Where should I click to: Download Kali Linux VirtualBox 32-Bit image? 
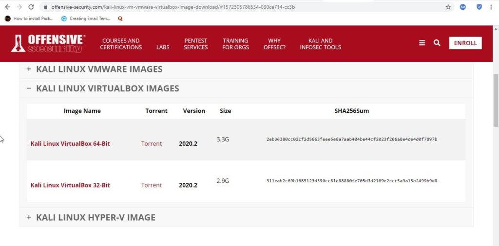(x=70, y=185)
